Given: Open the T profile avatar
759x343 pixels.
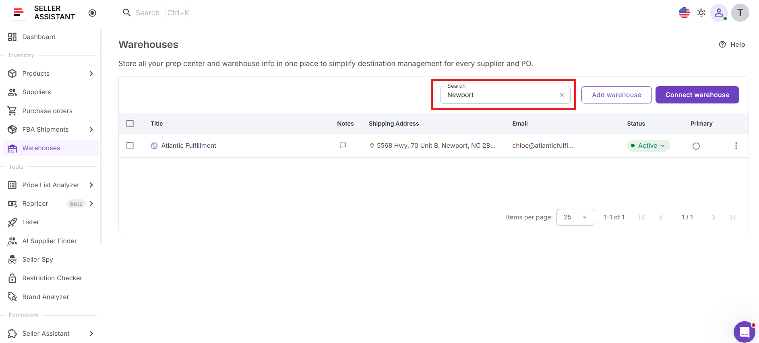Looking at the screenshot, I should point(740,13).
